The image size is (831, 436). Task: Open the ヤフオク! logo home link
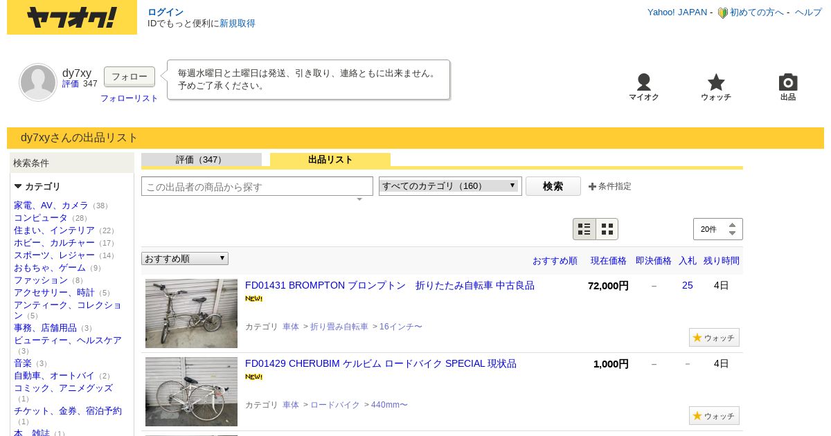point(72,17)
